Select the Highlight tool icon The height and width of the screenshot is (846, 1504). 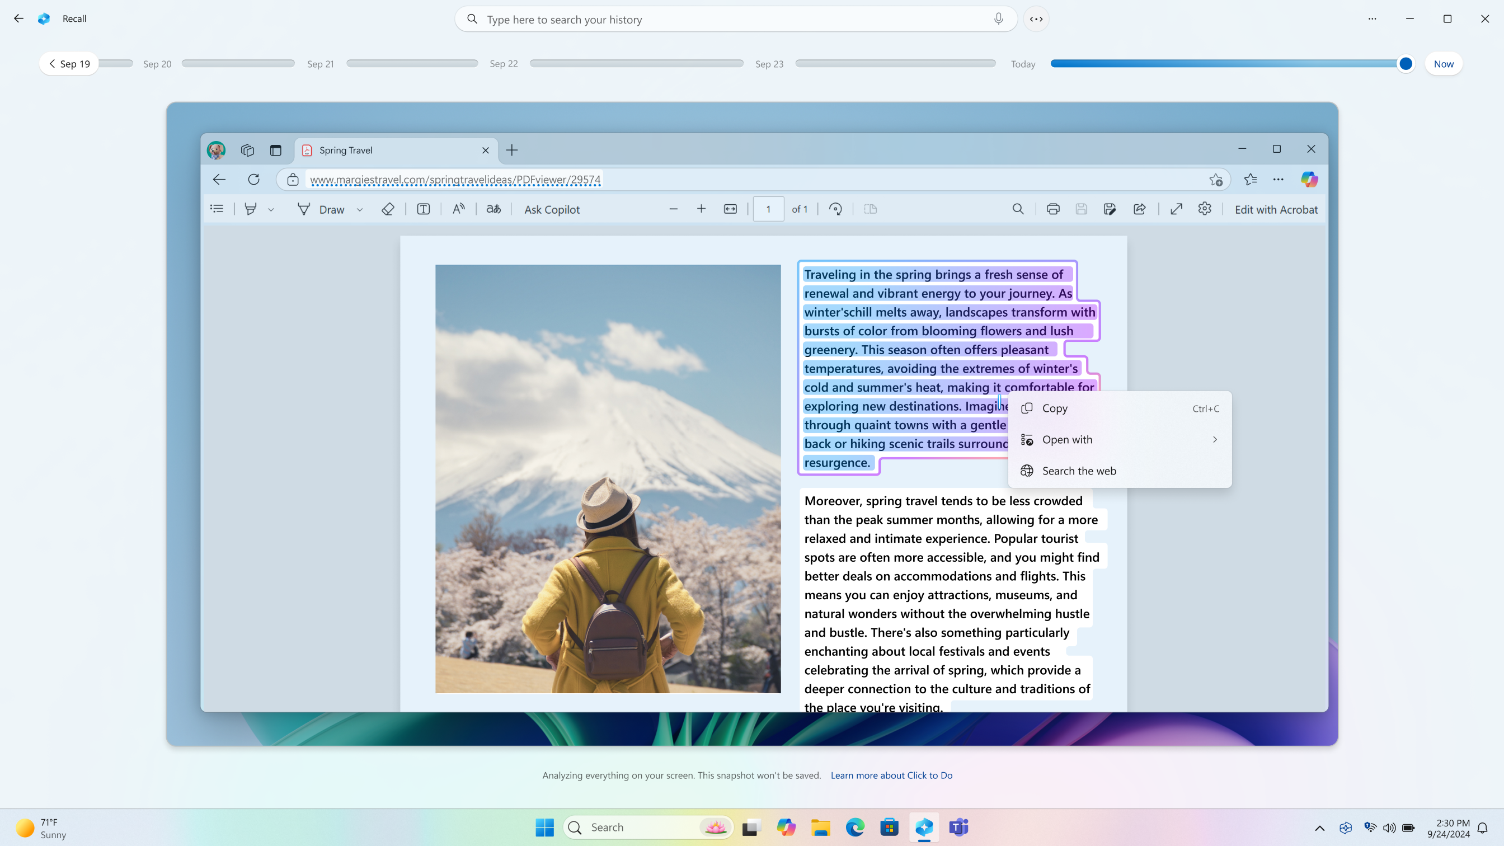(x=251, y=209)
